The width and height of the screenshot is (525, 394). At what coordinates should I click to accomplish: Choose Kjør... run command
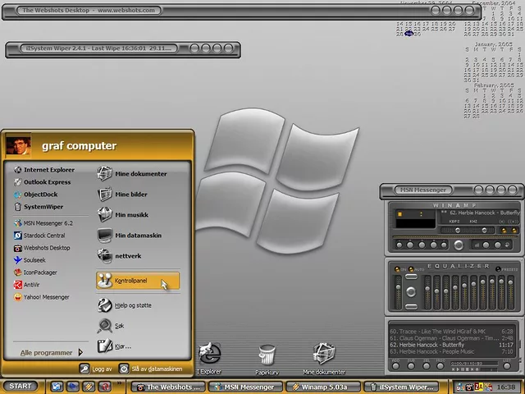[114, 346]
